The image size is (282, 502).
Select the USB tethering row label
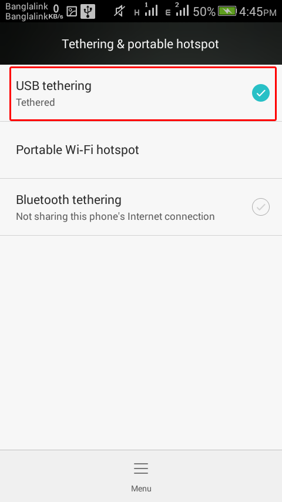[x=54, y=86]
